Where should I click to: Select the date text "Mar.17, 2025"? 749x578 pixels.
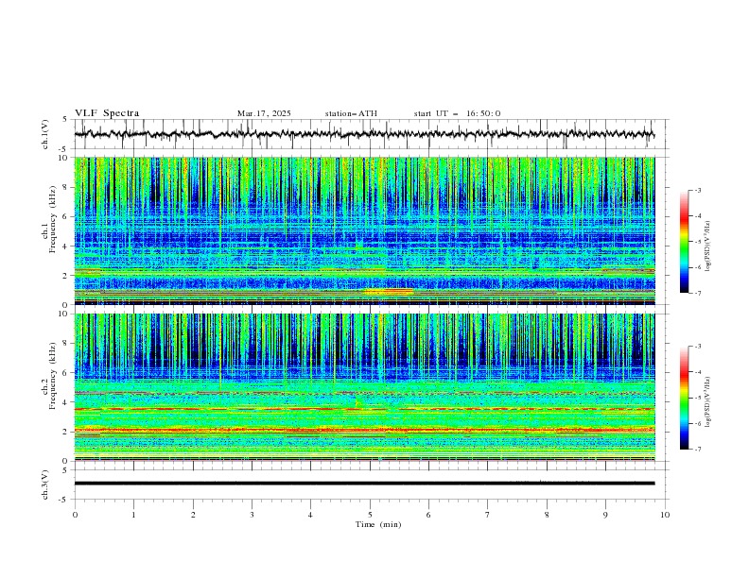[x=264, y=113]
